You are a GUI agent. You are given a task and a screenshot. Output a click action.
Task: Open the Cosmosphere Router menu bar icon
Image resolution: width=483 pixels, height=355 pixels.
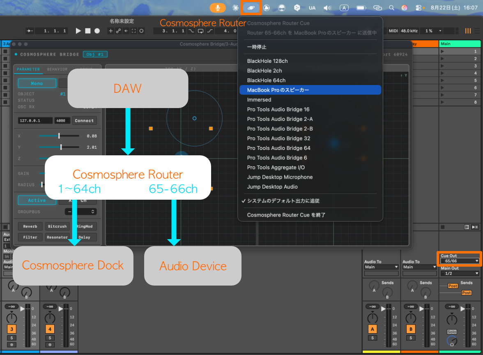251,8
